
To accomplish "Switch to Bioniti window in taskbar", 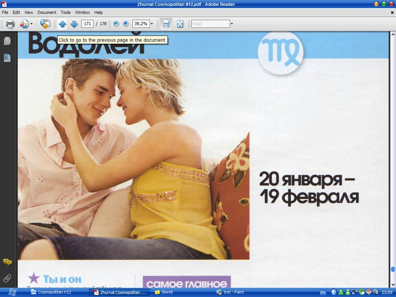I will (164, 292).
